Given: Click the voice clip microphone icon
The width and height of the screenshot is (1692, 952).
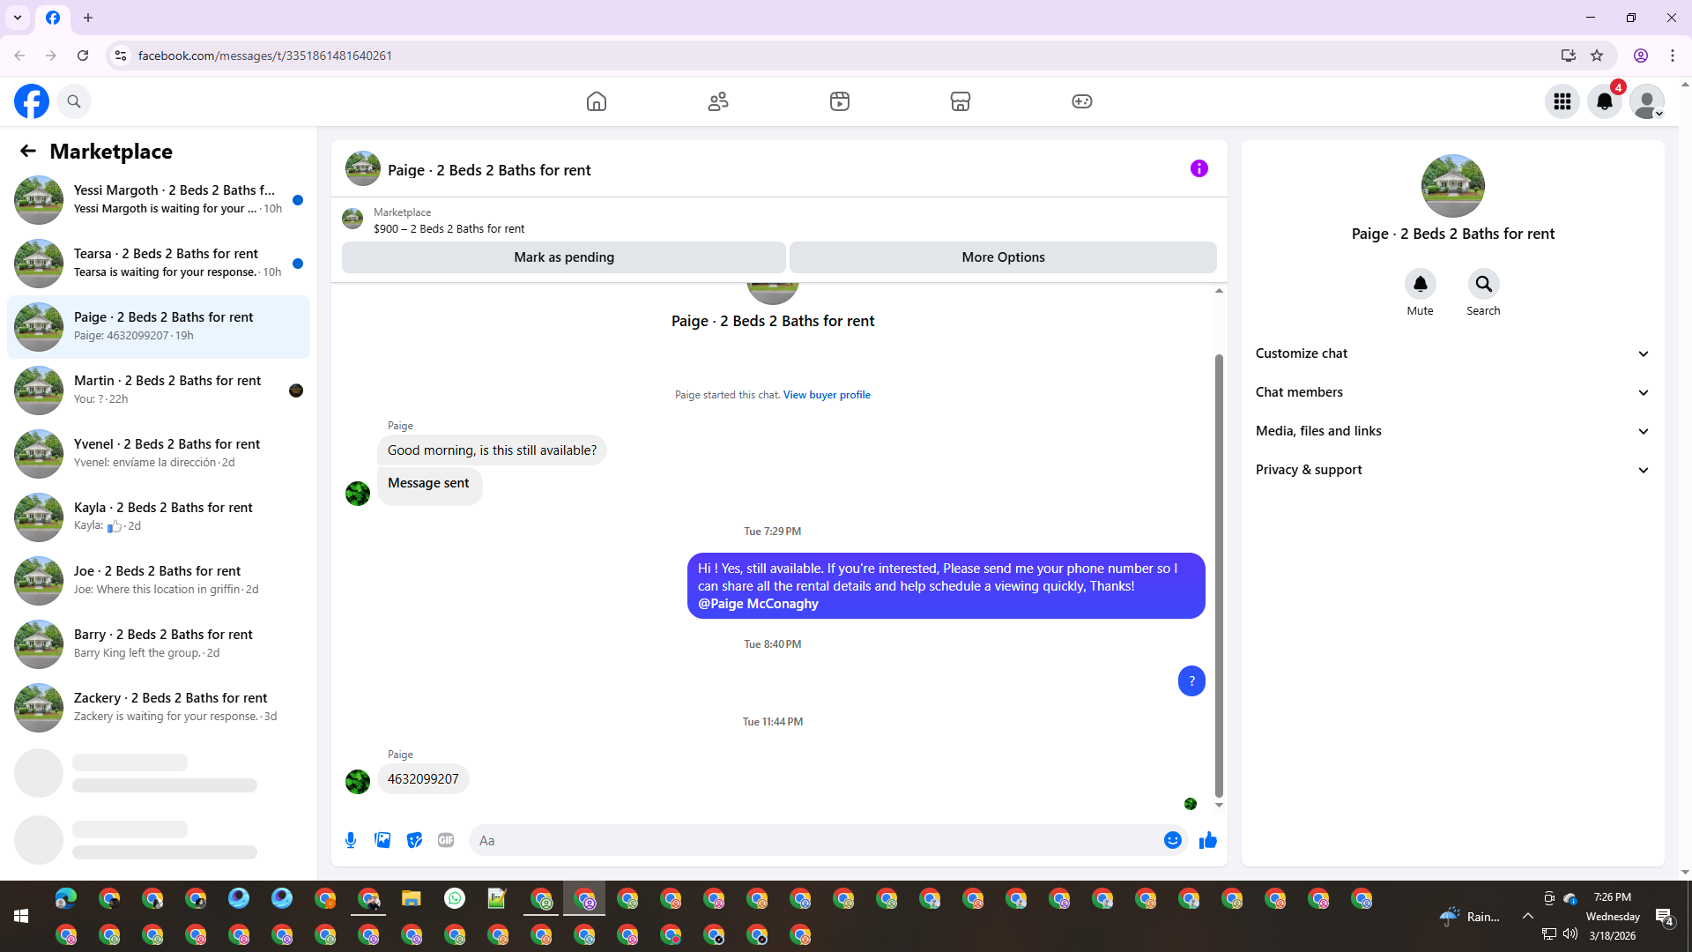Looking at the screenshot, I should point(351,840).
